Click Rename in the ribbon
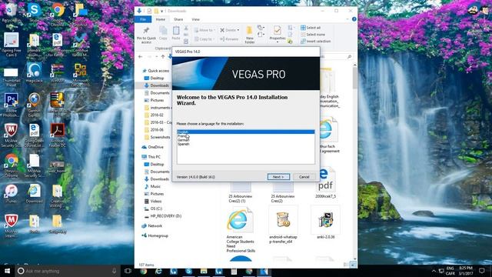The image size is (492, 277). click(229, 39)
